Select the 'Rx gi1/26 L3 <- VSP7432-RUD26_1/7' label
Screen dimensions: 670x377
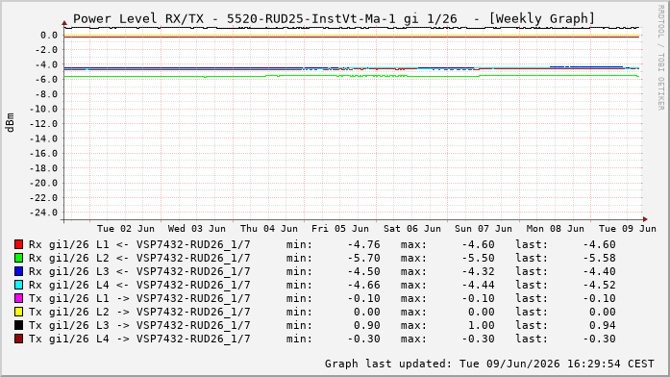[x=139, y=271]
